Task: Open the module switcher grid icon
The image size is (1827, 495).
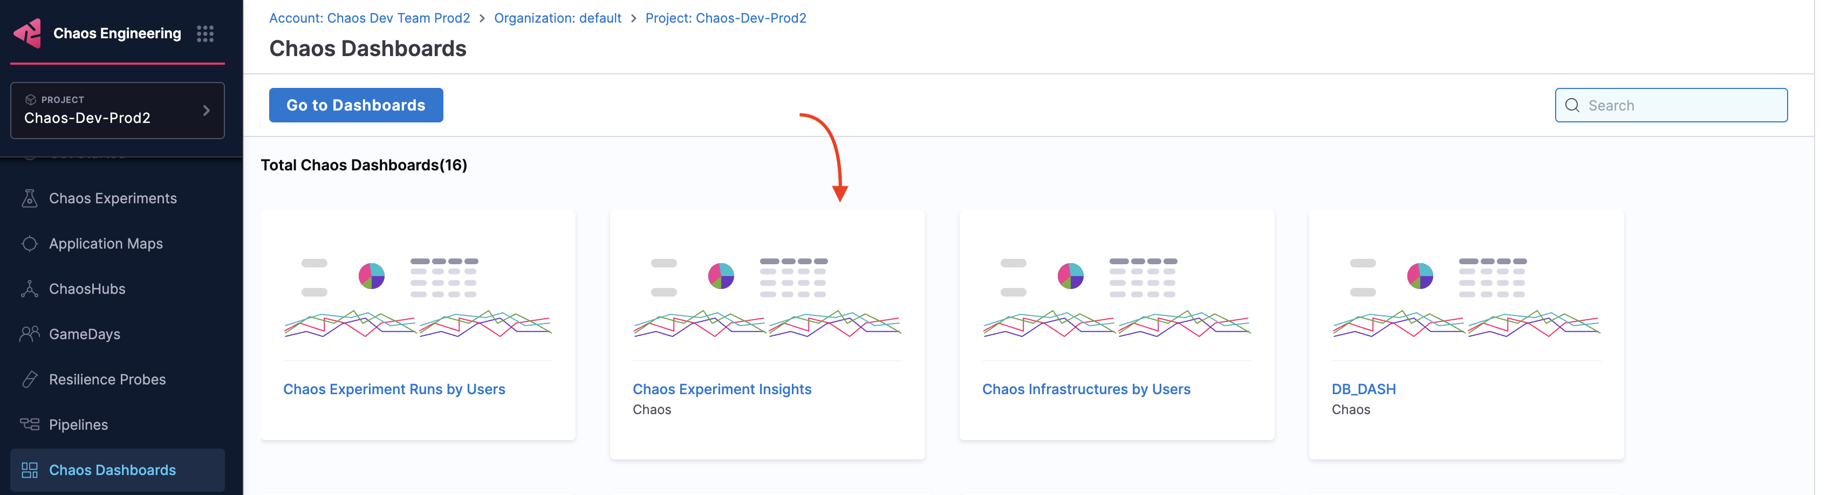Action: point(205,33)
